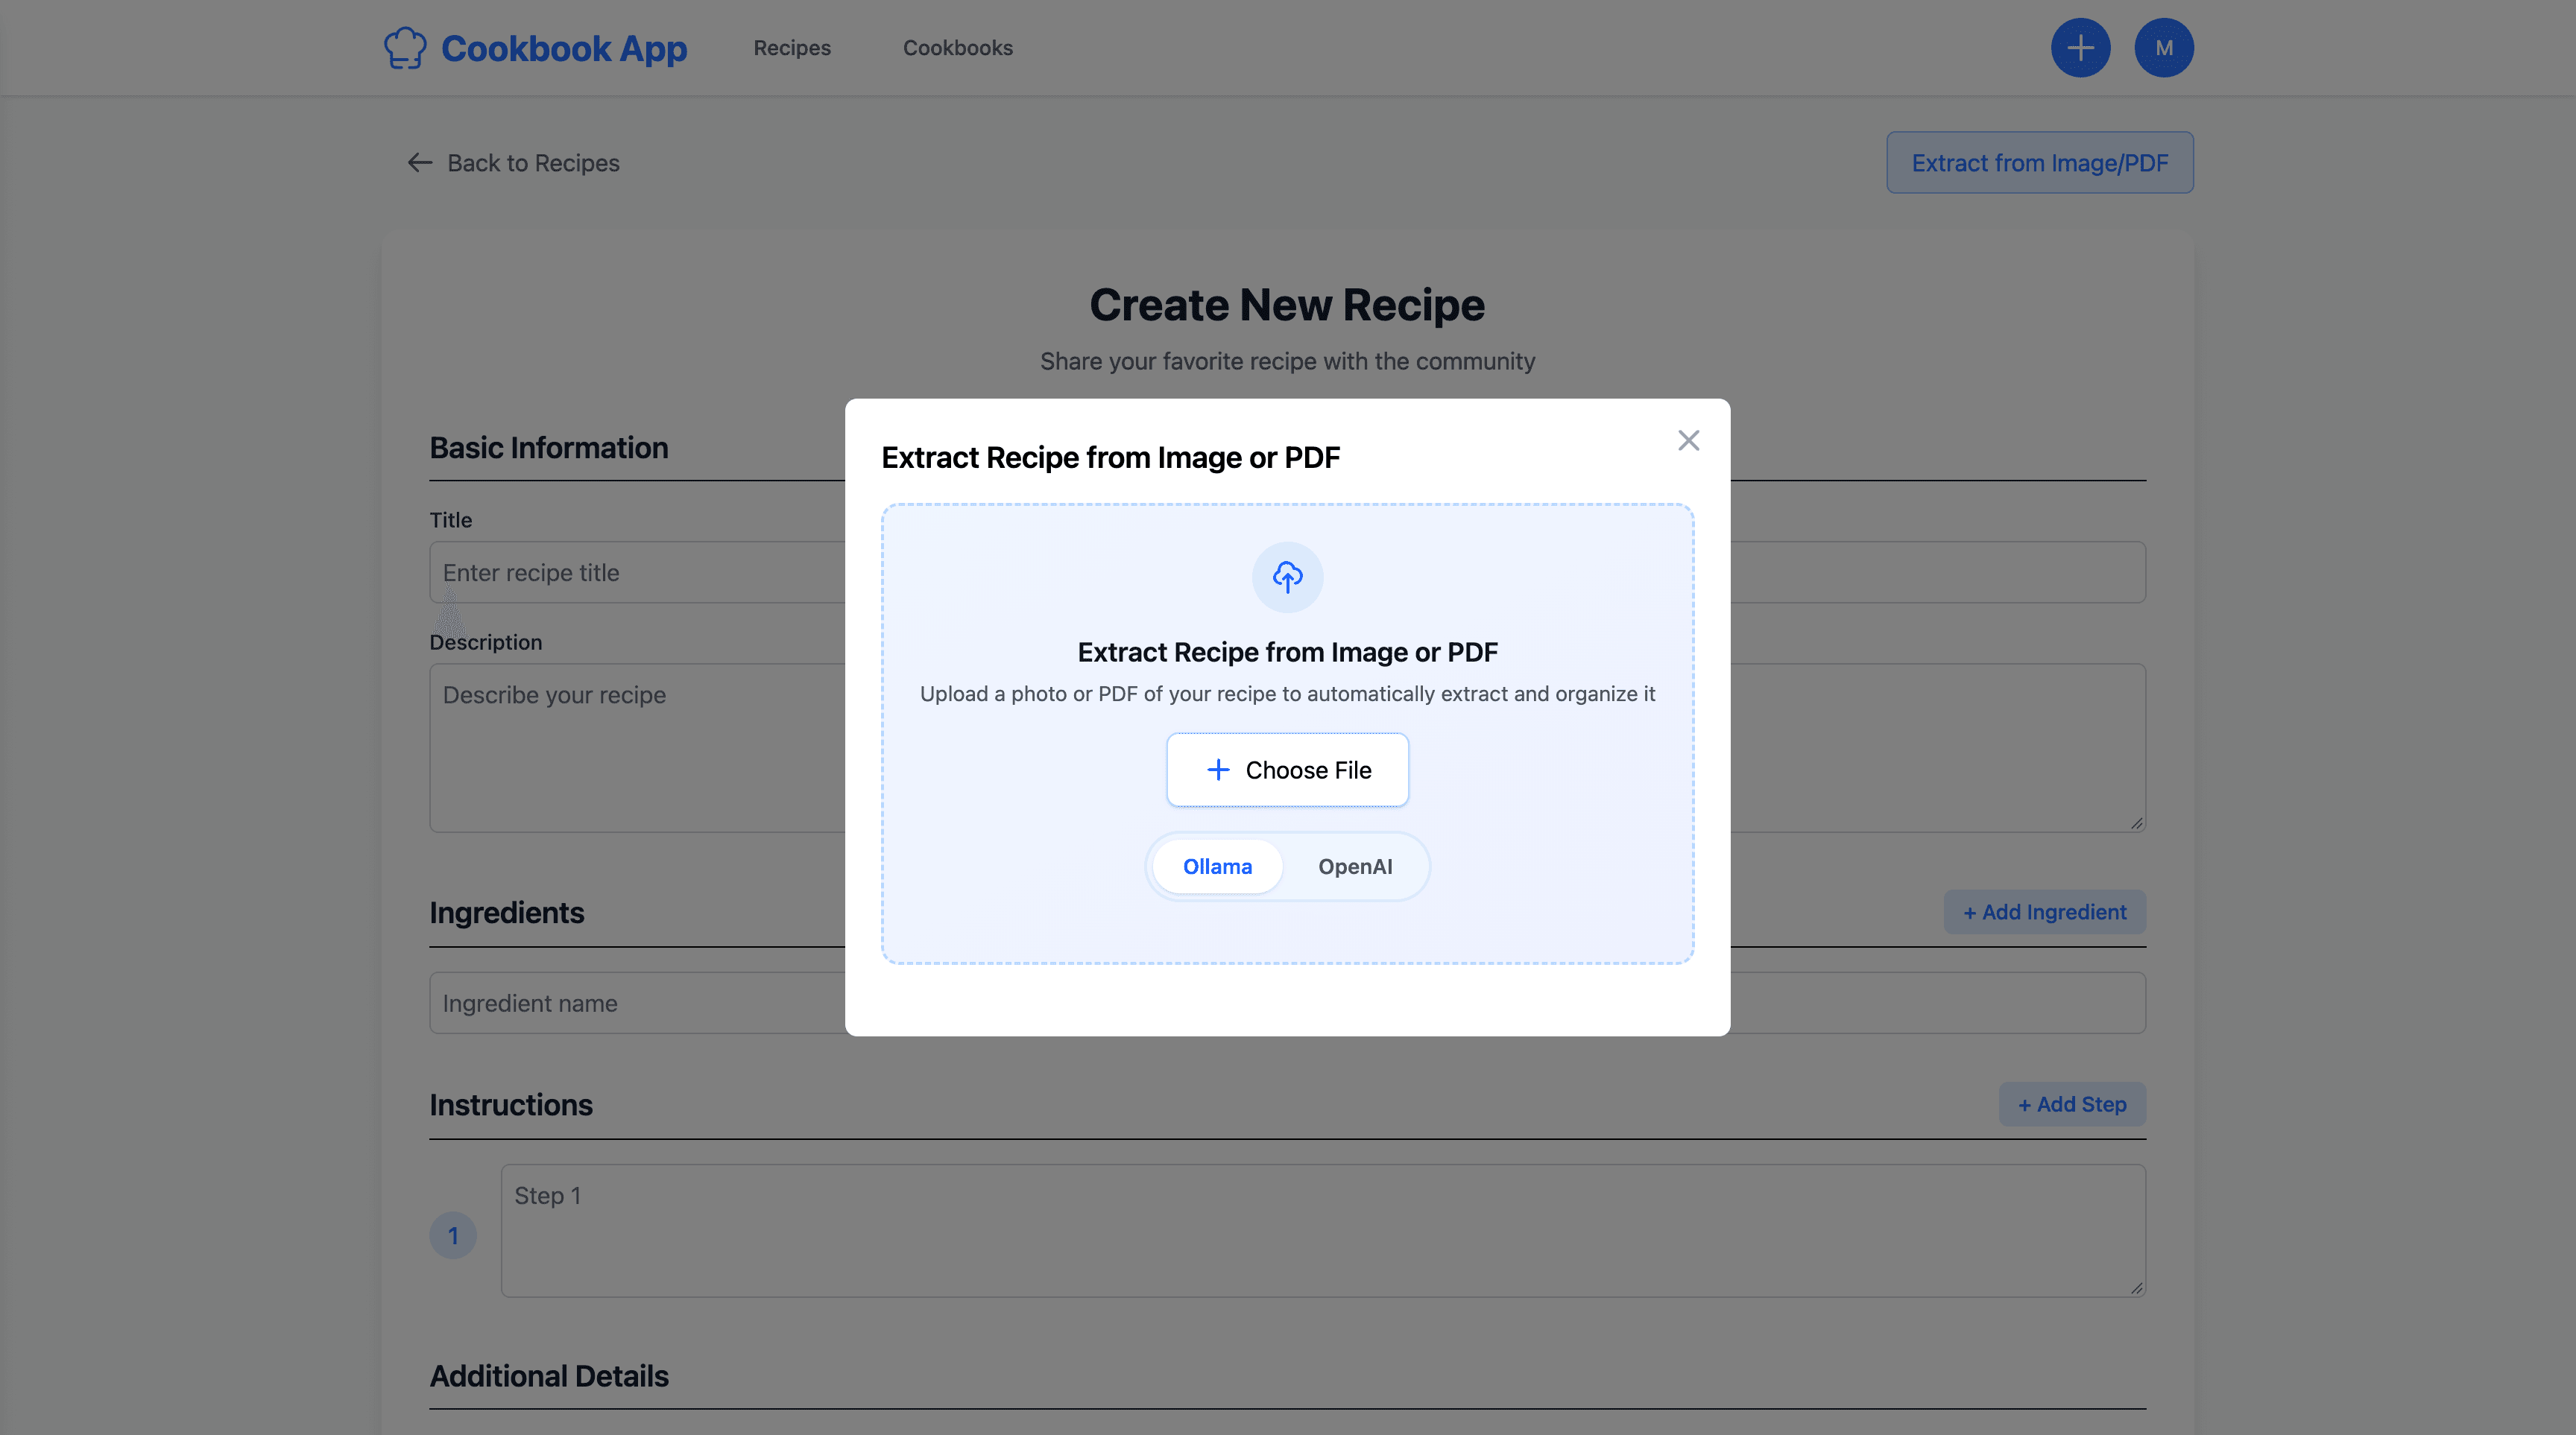The height and width of the screenshot is (1435, 2576).
Task: Click the step number 1 badge
Action: coord(453,1236)
